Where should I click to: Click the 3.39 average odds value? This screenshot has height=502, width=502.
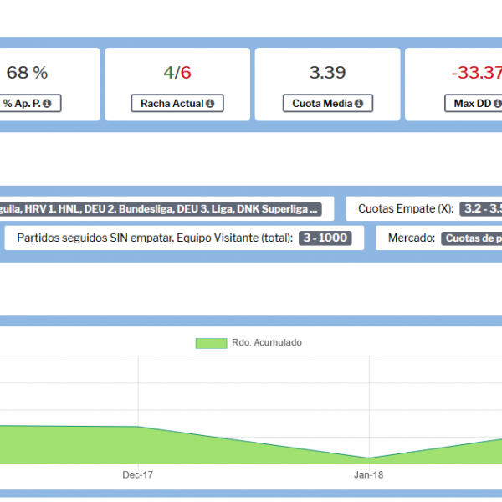327,72
